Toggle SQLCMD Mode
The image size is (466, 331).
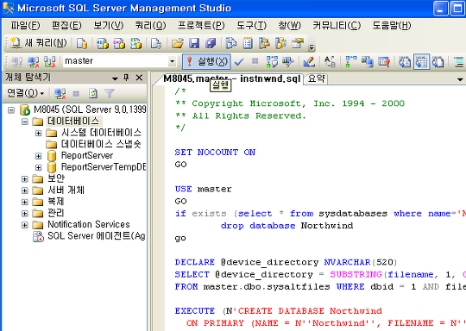pyautogui.click(x=384, y=62)
